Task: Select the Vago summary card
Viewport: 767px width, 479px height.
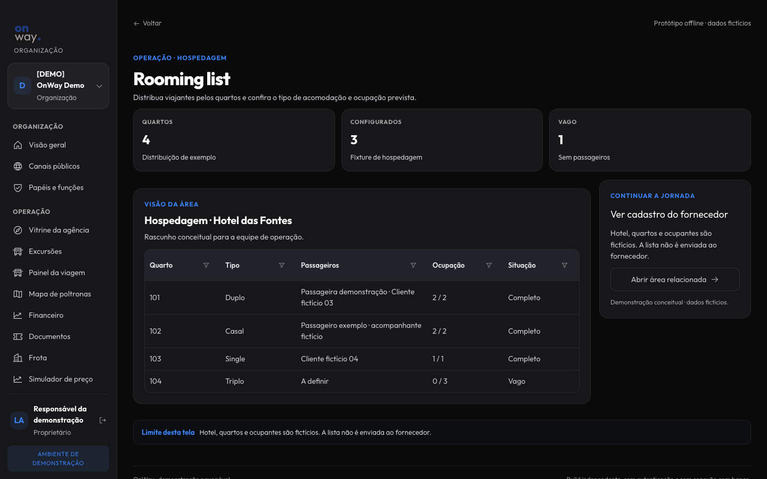Action: (650, 140)
